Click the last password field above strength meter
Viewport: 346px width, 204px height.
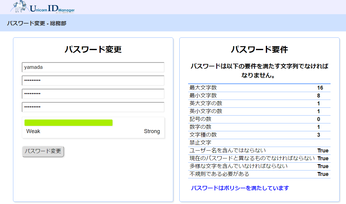(93, 107)
